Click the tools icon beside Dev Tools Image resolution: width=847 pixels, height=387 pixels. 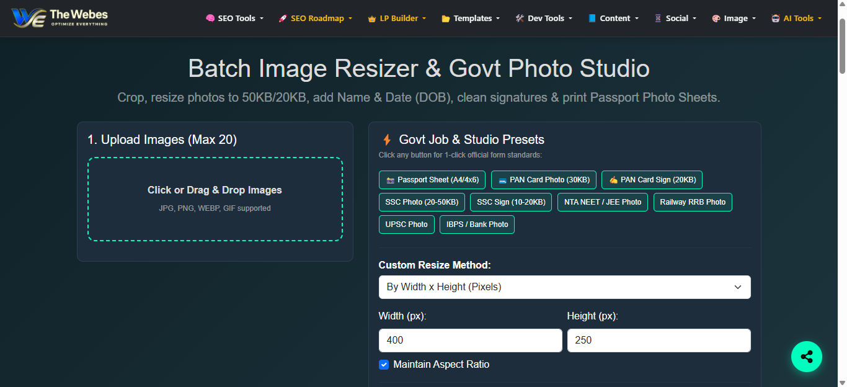coord(520,19)
